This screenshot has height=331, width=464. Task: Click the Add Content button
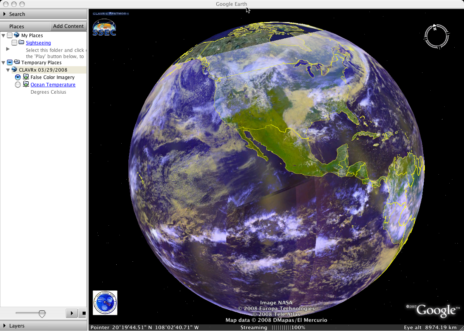68,26
